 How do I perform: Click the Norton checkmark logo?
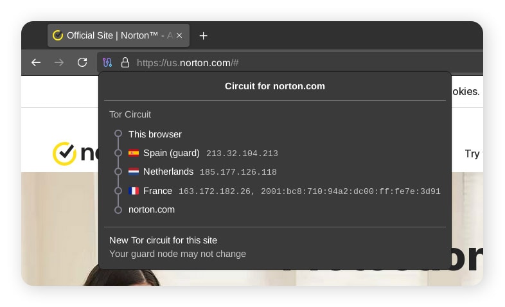[x=64, y=153]
